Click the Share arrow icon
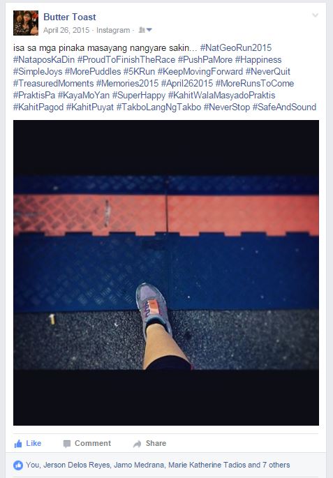 [138, 444]
